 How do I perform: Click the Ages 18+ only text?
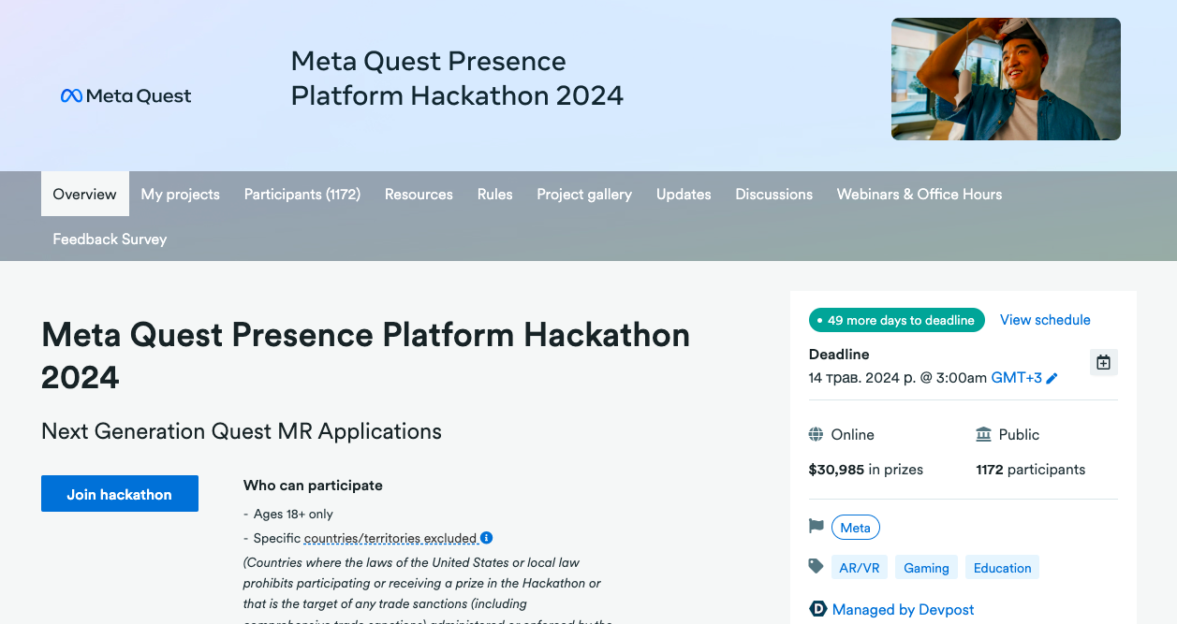pos(293,514)
